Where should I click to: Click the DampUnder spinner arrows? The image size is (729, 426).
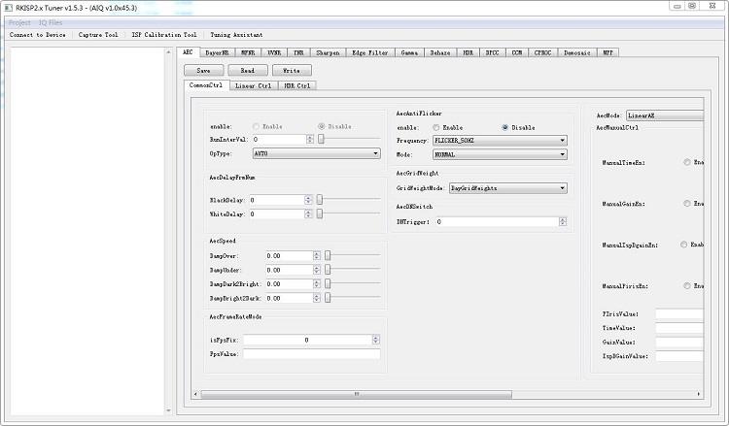click(317, 270)
